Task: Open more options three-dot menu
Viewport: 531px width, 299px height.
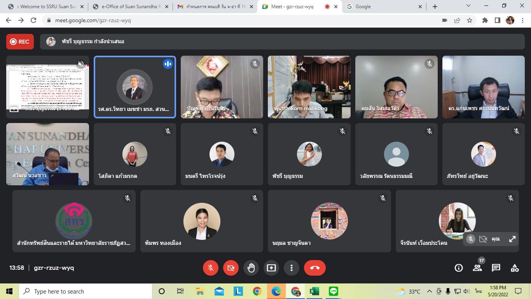Action: click(292, 268)
